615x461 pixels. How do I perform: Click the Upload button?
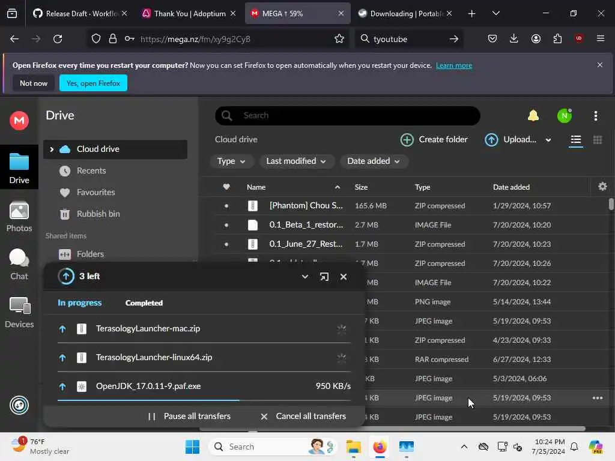(510, 139)
